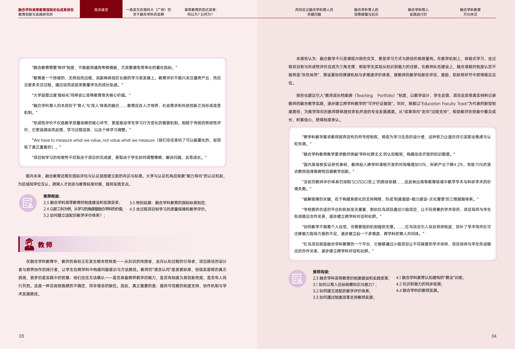Open 2.3 融合学科高等教育的制度建设和实践变革 on page 03
The width and height of the screenshot is (515, 349).
(x=82, y=203)
